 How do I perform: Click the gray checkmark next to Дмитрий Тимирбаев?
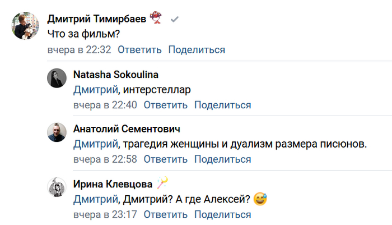[x=175, y=19]
